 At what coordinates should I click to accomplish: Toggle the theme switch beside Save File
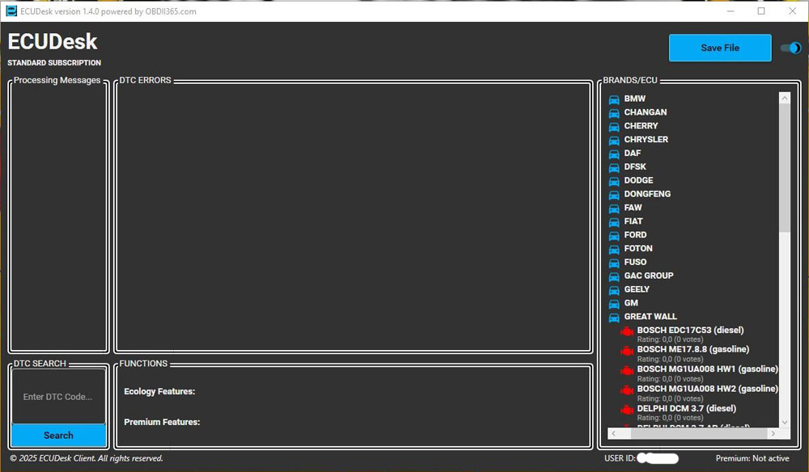(x=791, y=48)
